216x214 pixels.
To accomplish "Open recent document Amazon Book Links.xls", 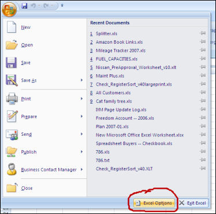I will click(119, 42).
